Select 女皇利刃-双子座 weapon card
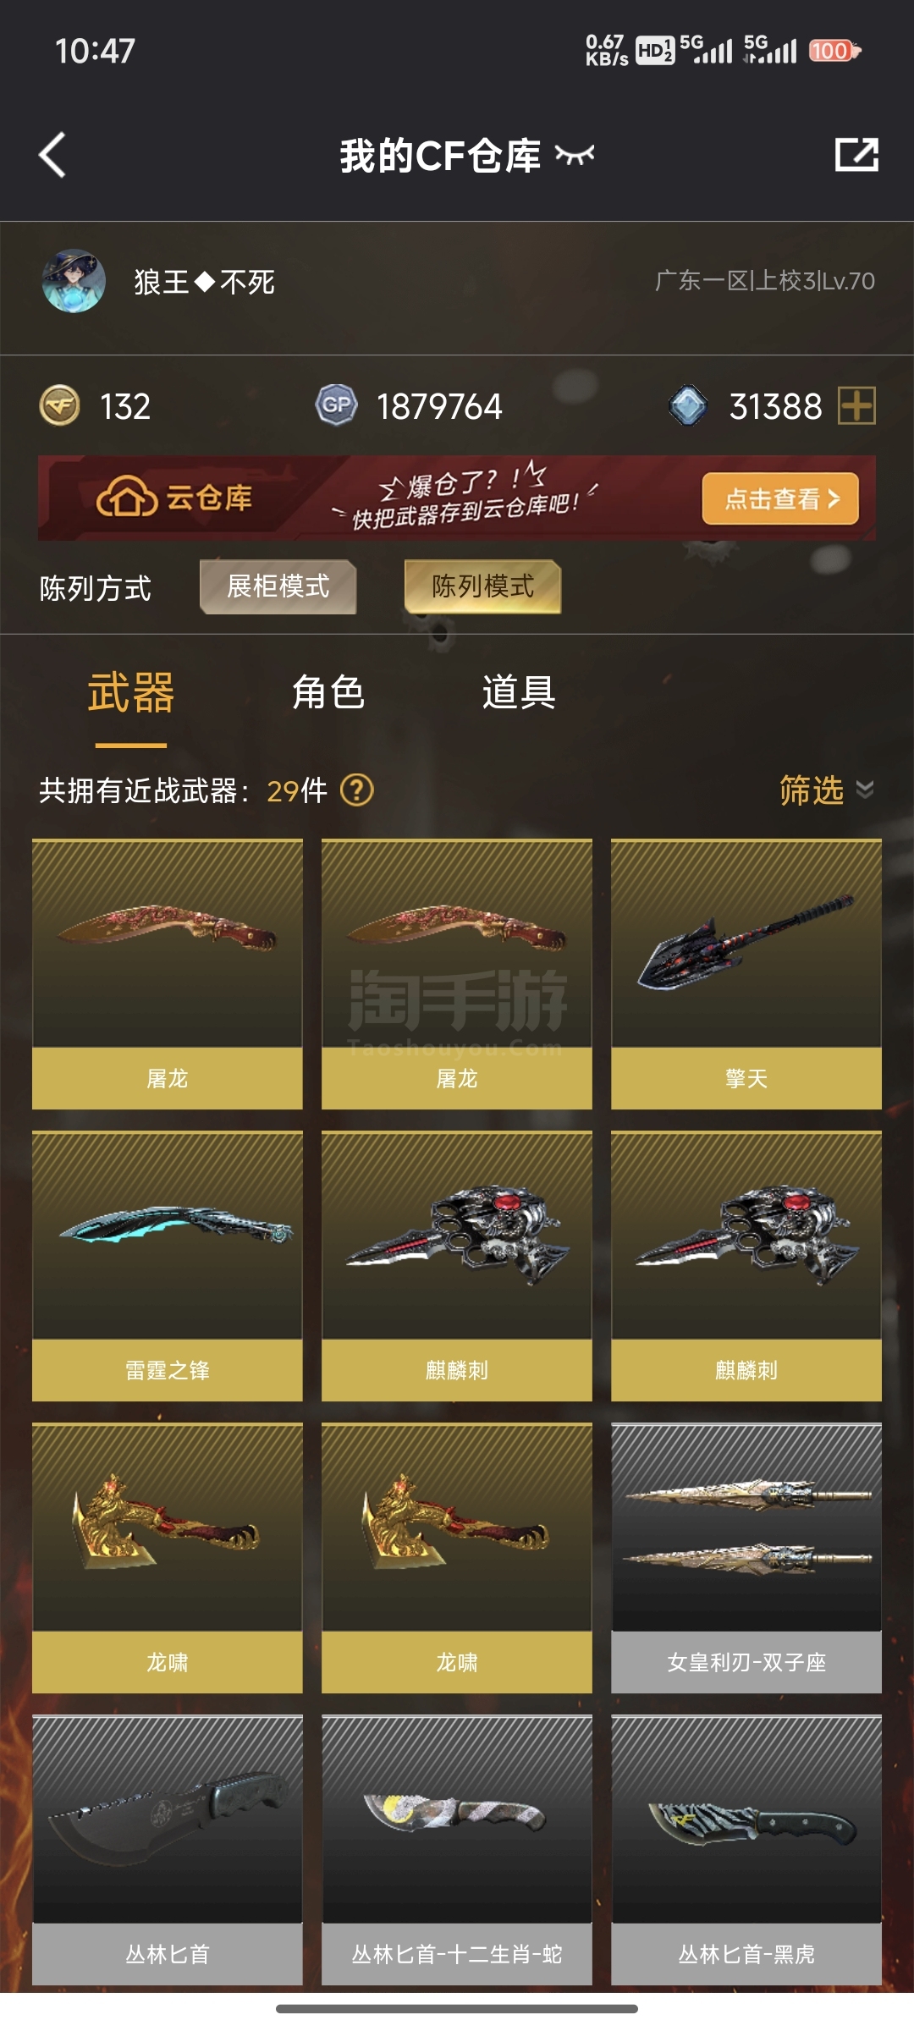 click(x=746, y=1558)
